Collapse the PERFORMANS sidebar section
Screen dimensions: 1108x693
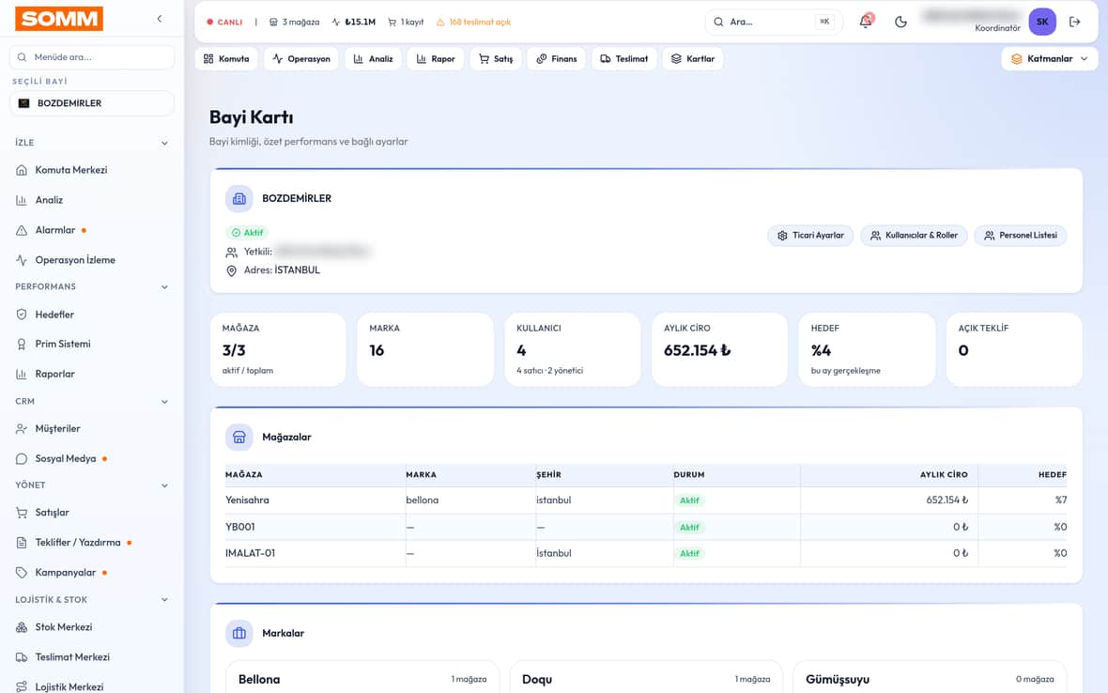[x=92, y=286]
